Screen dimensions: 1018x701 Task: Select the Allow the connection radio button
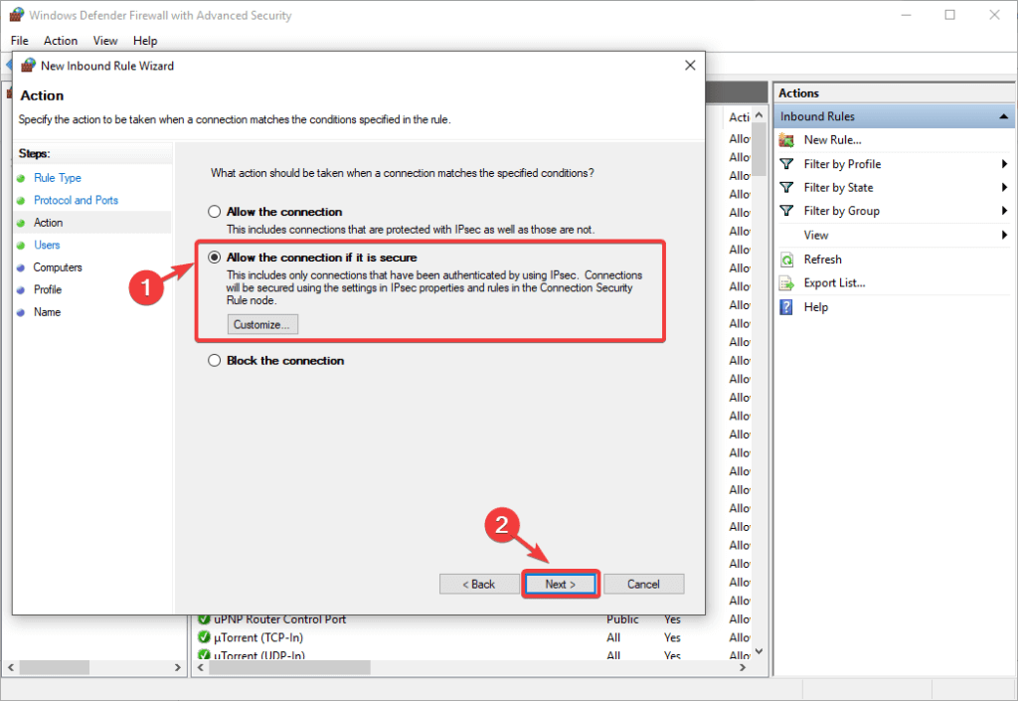coord(214,212)
